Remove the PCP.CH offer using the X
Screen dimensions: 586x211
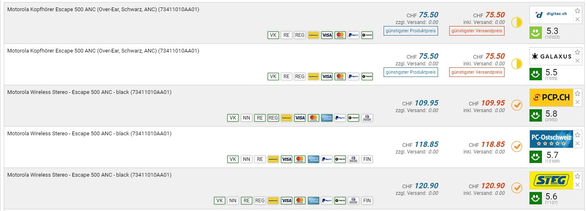[577, 102]
